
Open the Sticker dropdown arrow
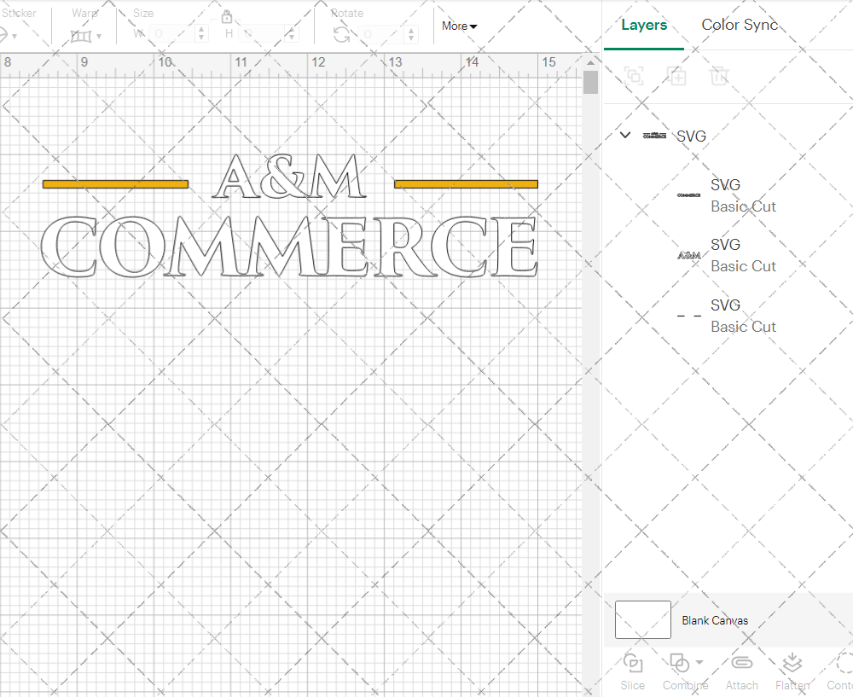tap(15, 37)
